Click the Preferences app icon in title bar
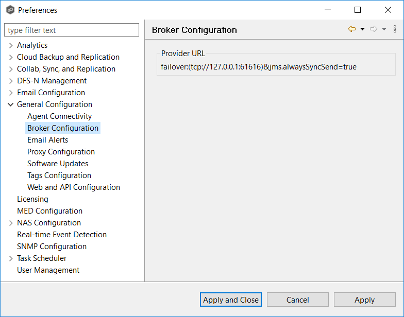The height and width of the screenshot is (317, 404). tap(10, 10)
